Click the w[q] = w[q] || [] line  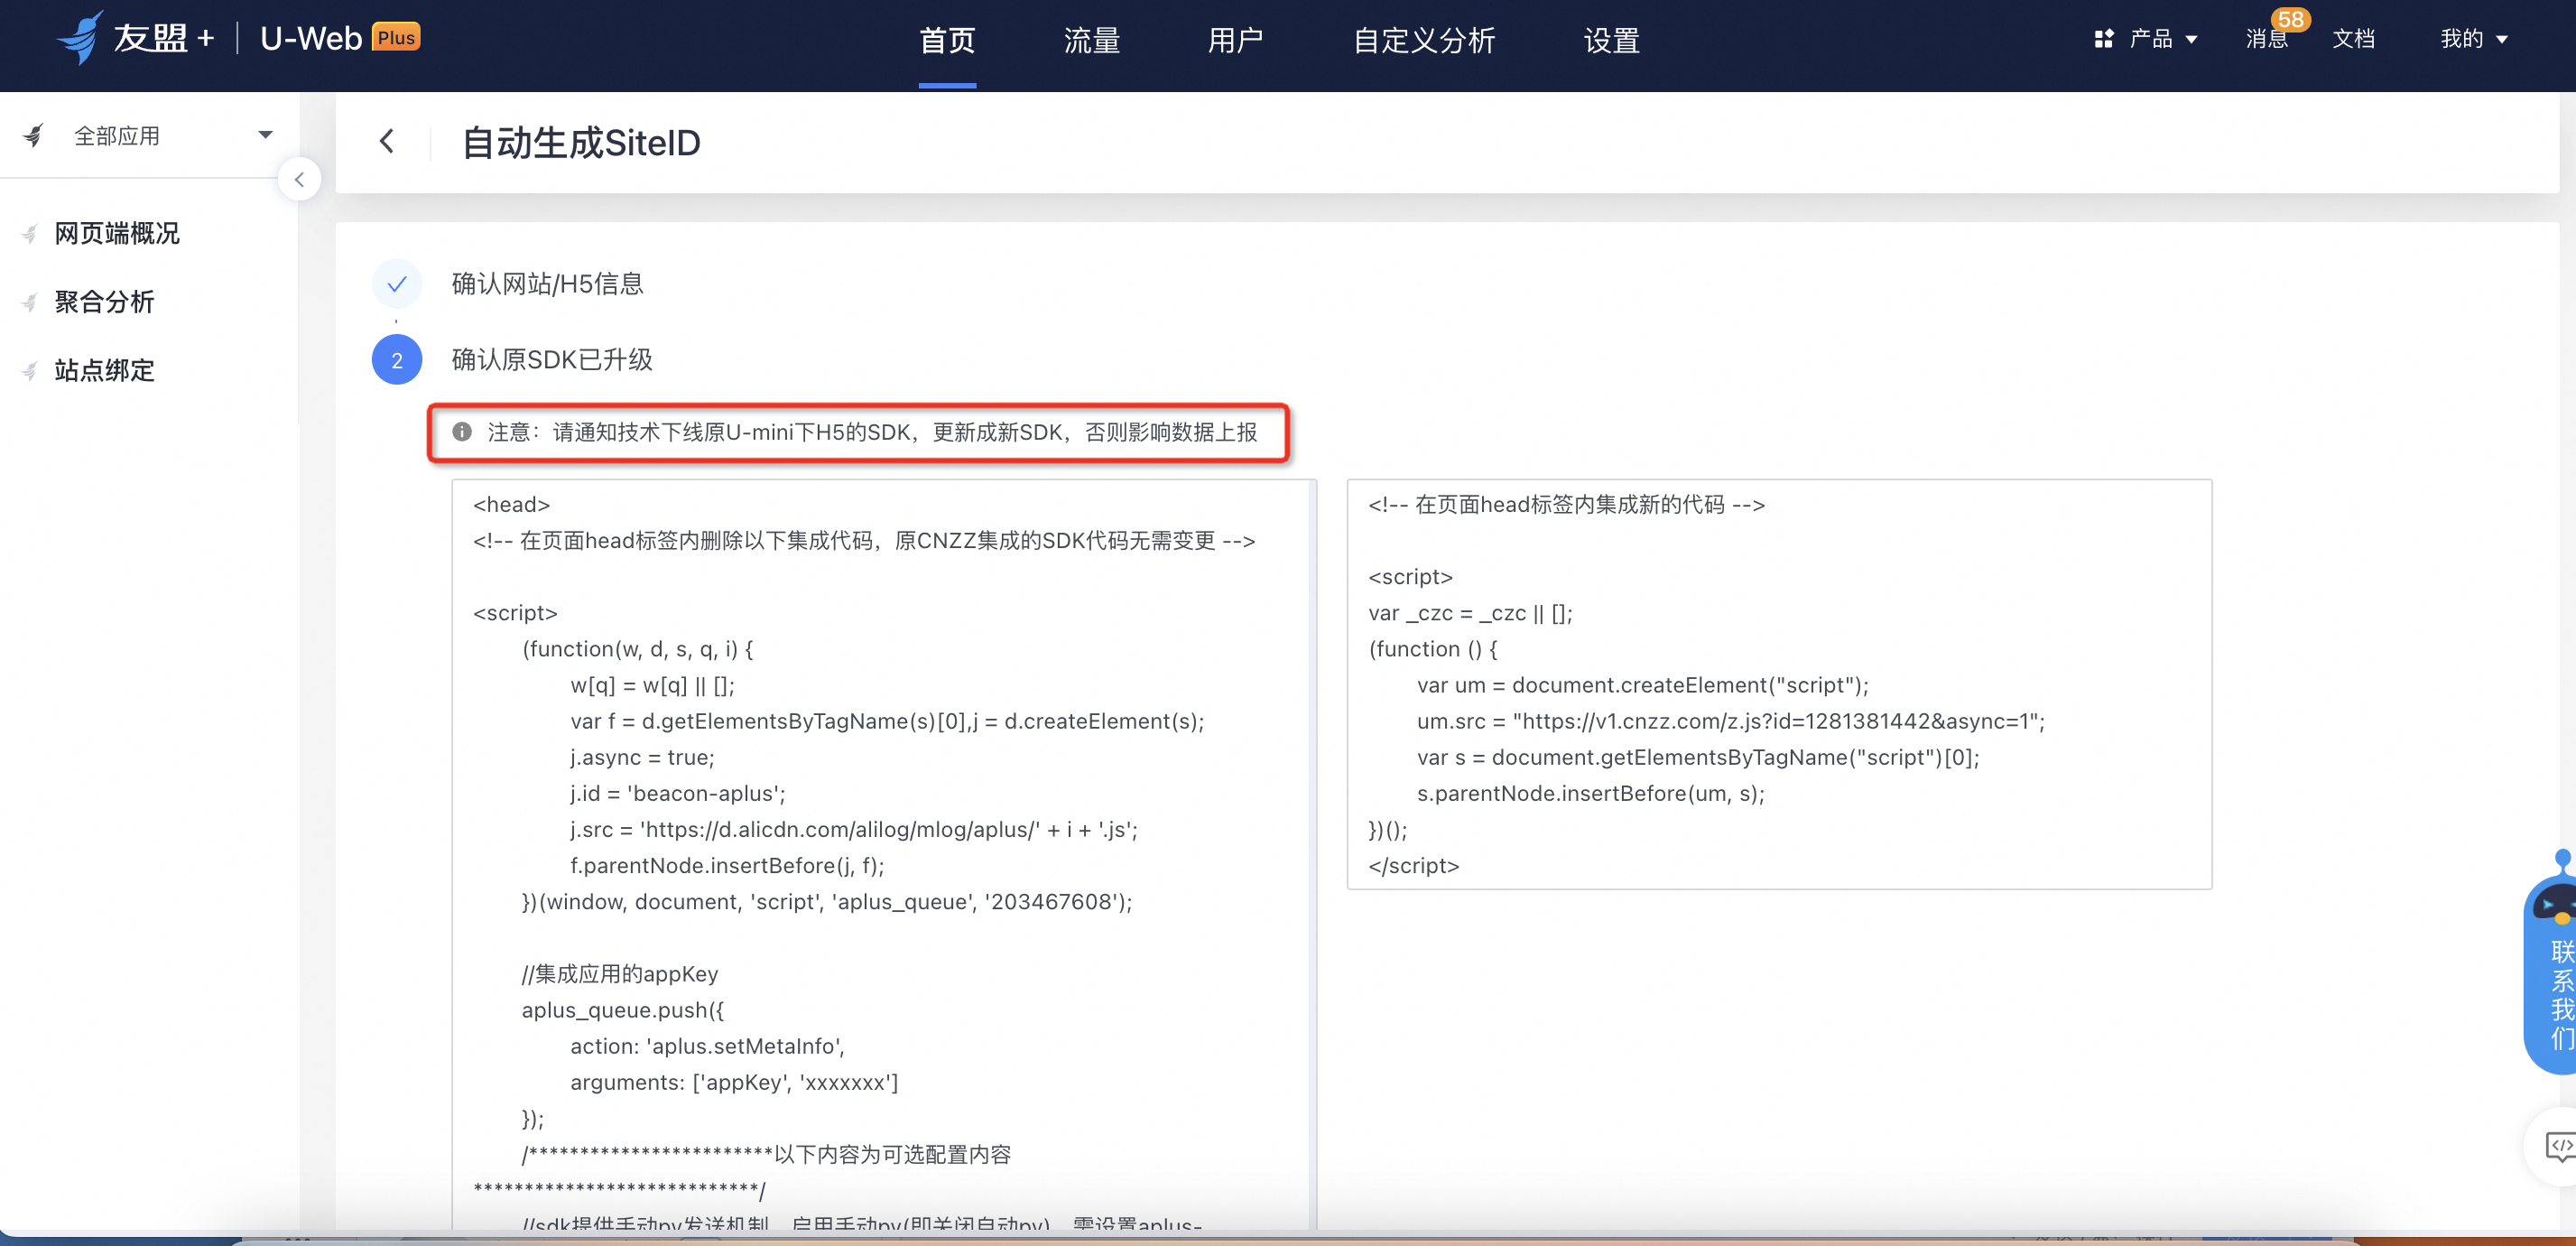(652, 685)
